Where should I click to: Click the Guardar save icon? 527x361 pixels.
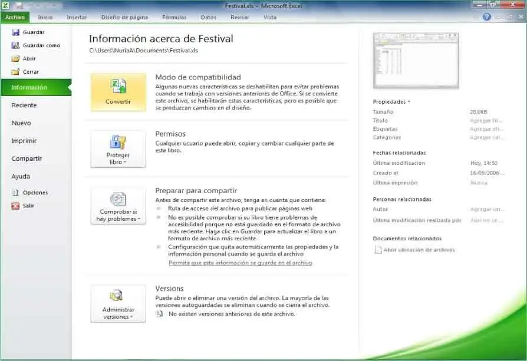coord(15,32)
